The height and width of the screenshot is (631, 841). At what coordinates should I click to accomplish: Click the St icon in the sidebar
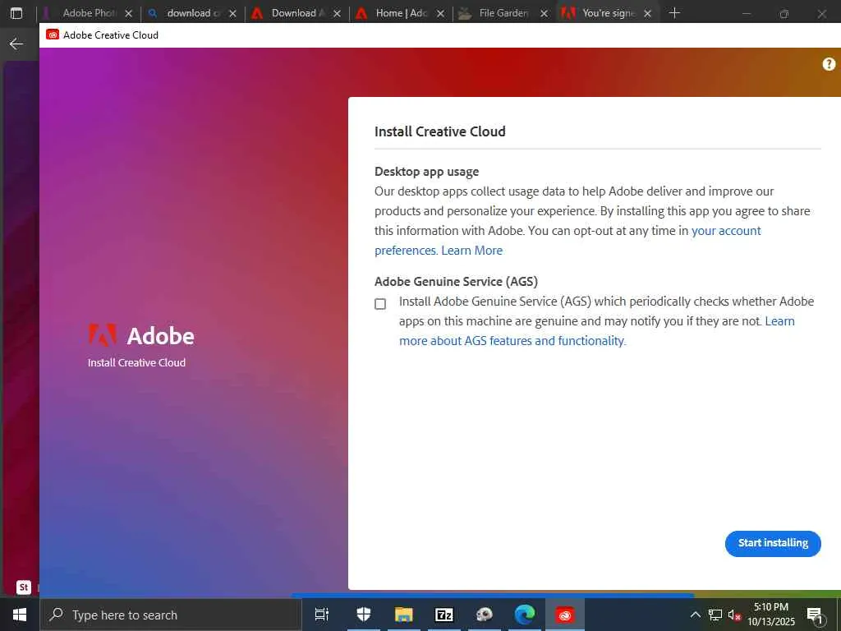coord(24,587)
